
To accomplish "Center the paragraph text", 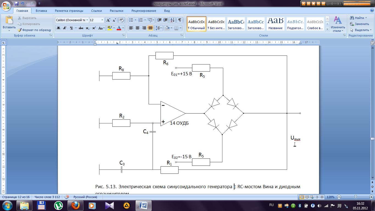I will pyautogui.click(x=138, y=28).
